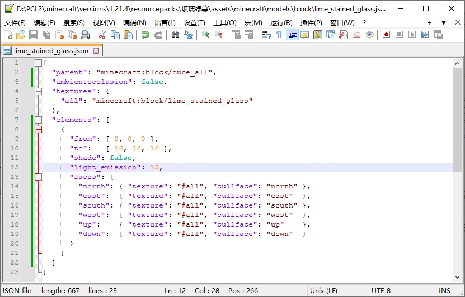Open Find with the binoculars icon
The height and width of the screenshot is (297, 465).
tap(176, 35)
